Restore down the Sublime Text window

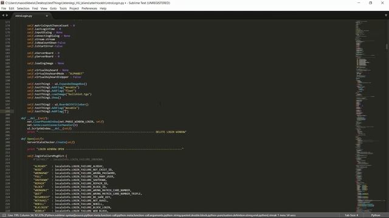coord(370,3)
